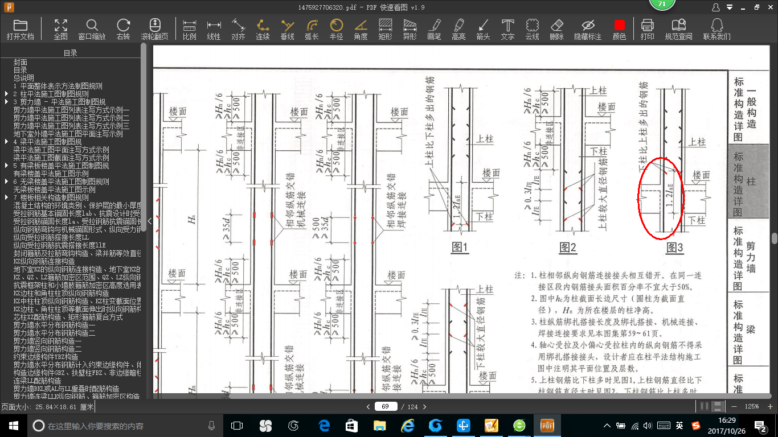Open a document with 打开文档
This screenshot has height=437, width=778.
point(21,29)
